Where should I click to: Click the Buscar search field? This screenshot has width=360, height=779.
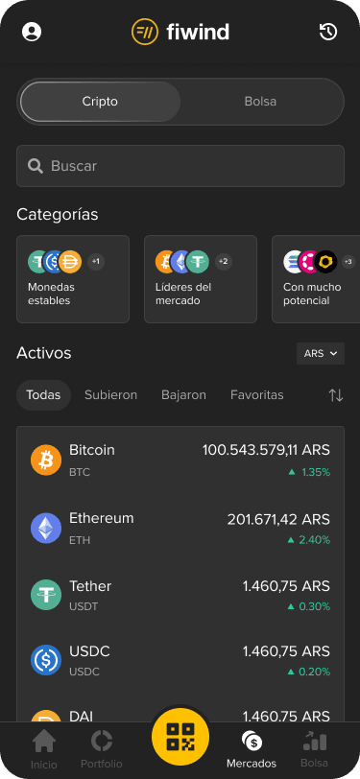pyautogui.click(x=180, y=166)
